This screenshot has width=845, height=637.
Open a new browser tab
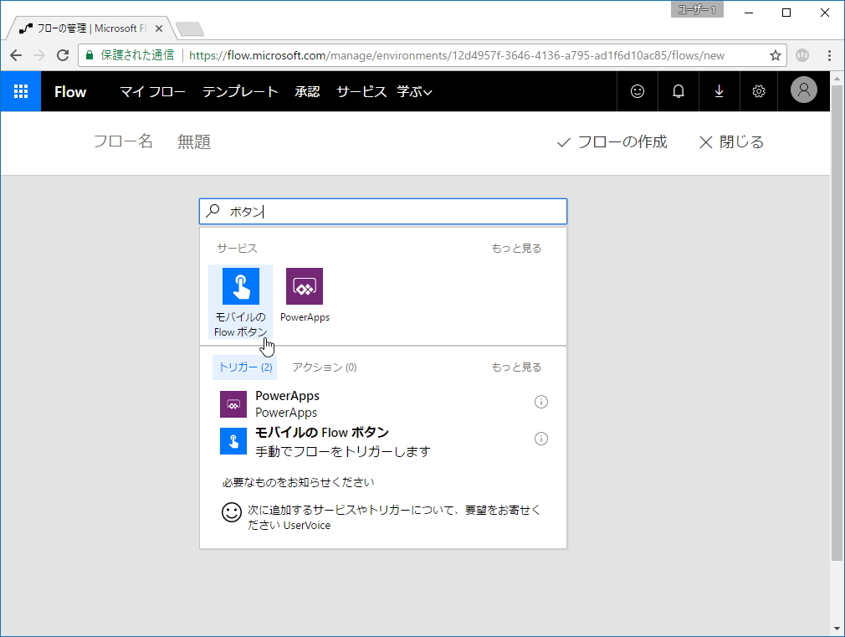(190, 28)
